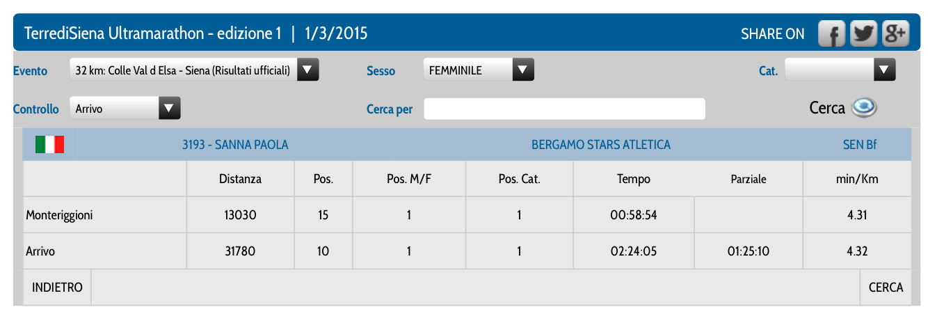Select the Monteriggioni checkpoint row
The image size is (928, 321).
point(467,215)
